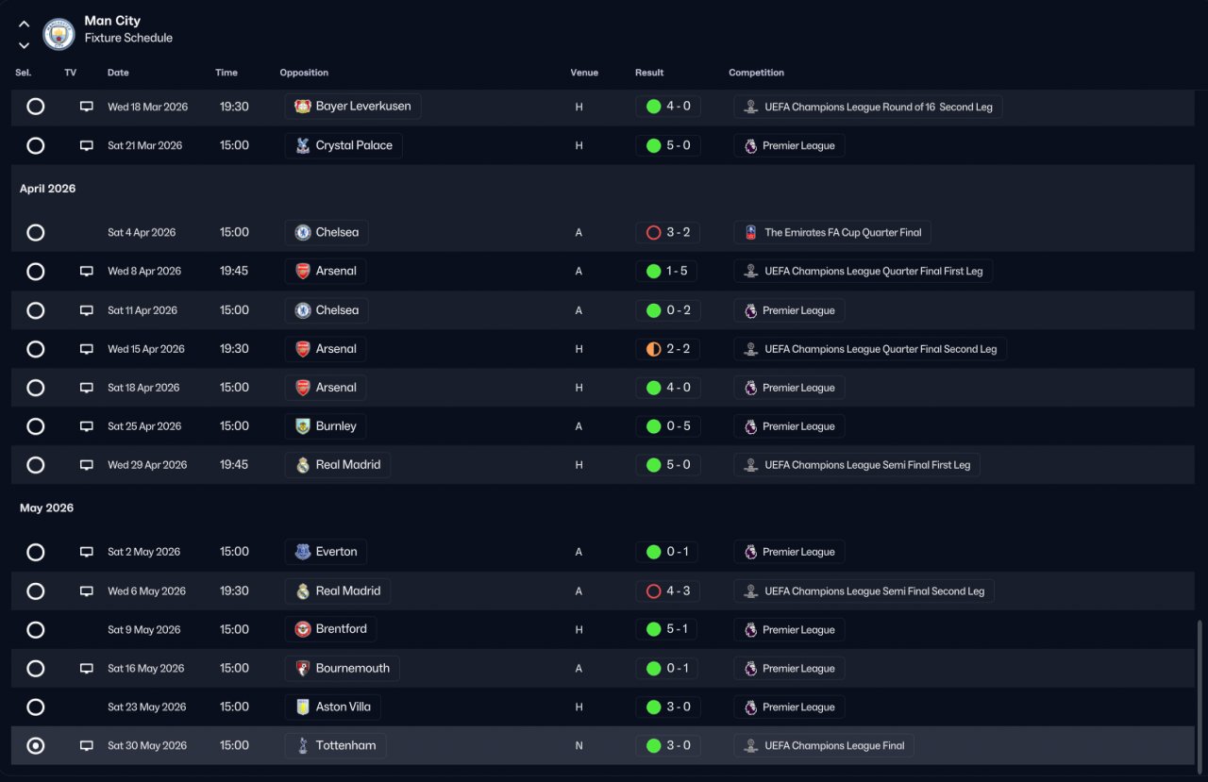Click the up chevron beside Man City
This screenshot has width=1208, height=782.
24,25
